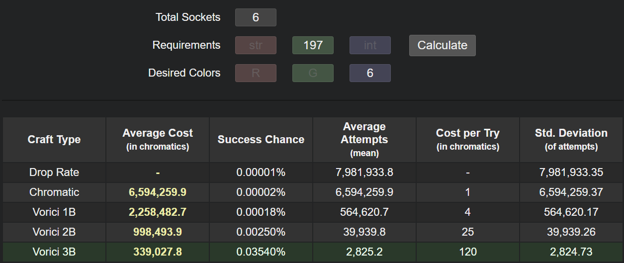The image size is (624, 263).
Task: Click the std deviation value 2,824.73
Action: click(x=571, y=252)
